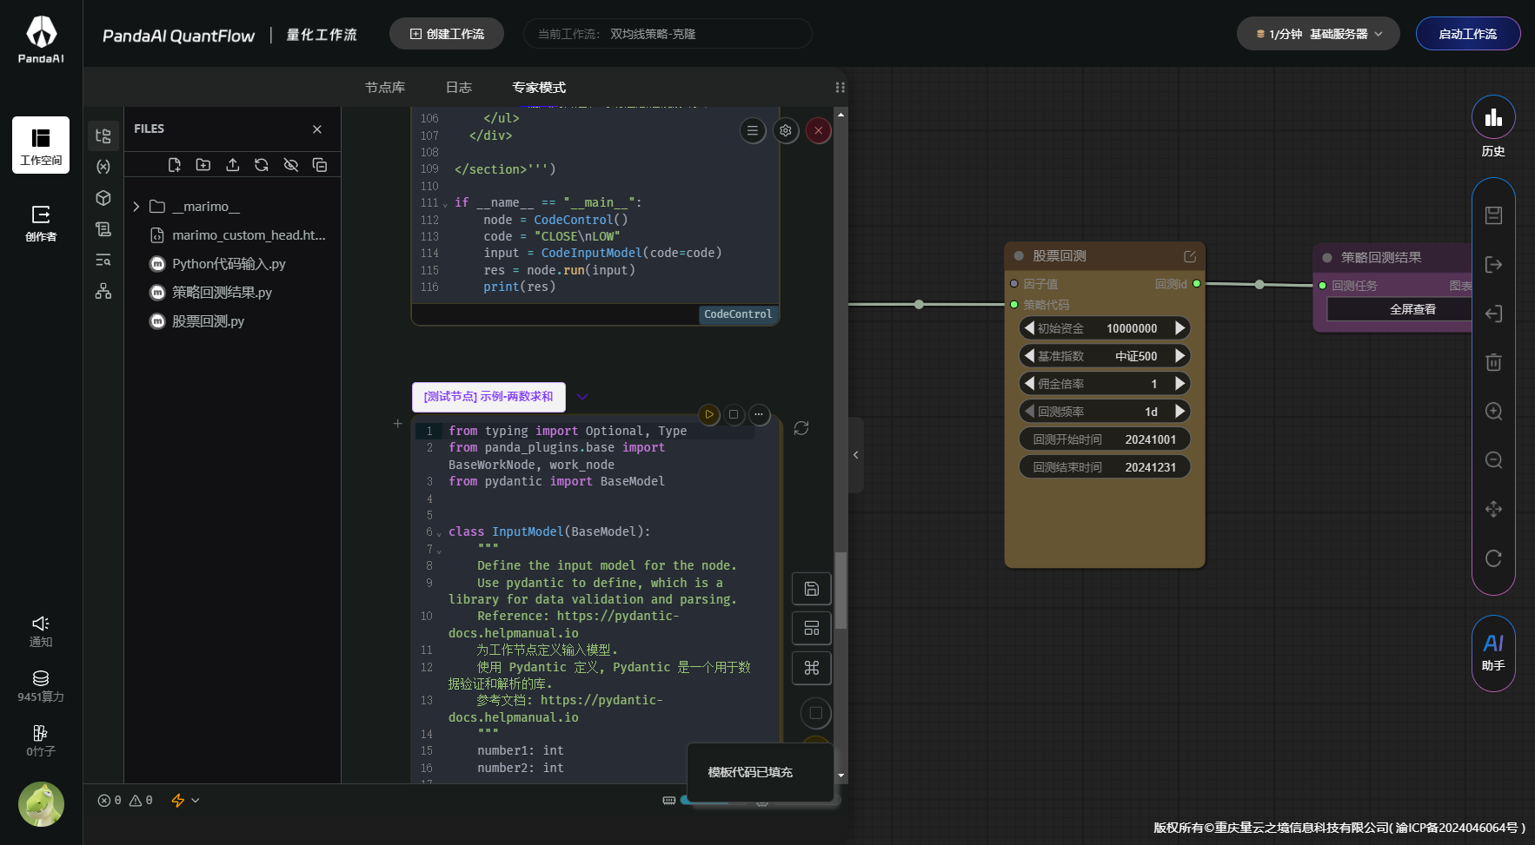Screen dimensions: 1535x845
Task: Toggle the notebook app layout view
Action: 812,628
